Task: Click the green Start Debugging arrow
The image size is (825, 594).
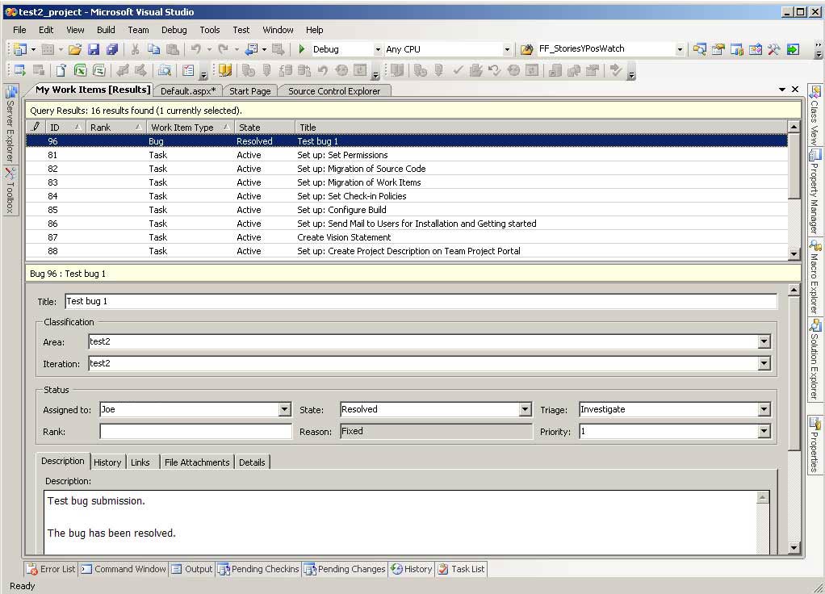Action: 301,49
